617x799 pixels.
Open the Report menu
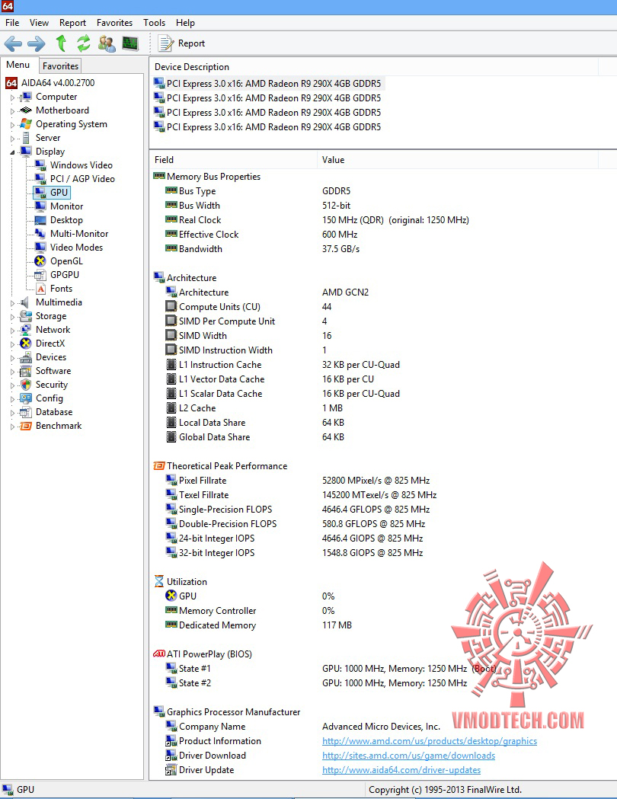pos(72,22)
